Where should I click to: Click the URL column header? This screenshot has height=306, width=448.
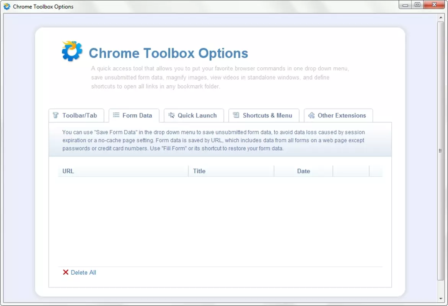[123, 171]
